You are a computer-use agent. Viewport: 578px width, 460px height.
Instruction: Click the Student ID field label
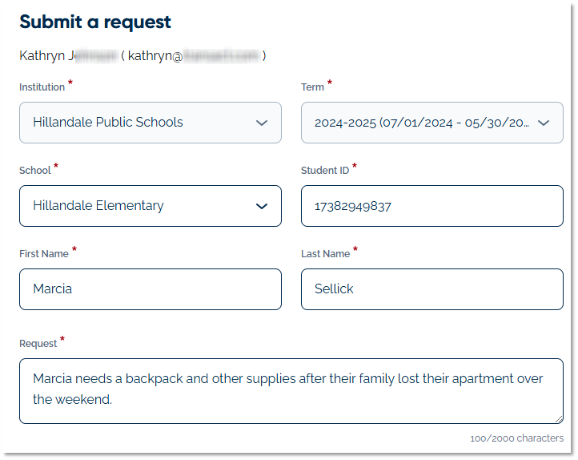324,171
